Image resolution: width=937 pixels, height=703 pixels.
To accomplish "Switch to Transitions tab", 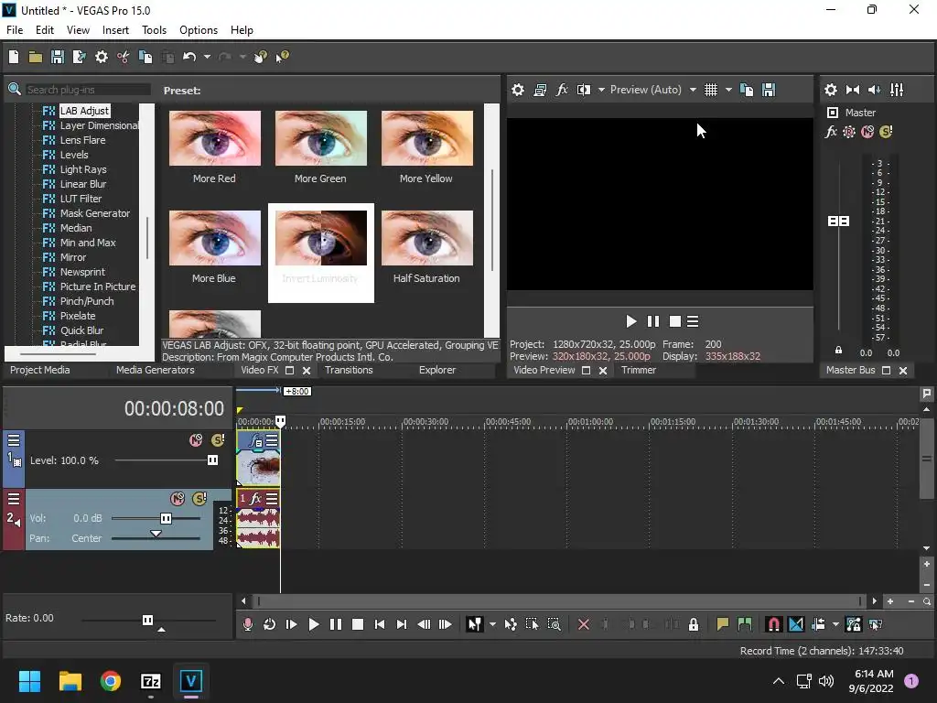I will [349, 370].
